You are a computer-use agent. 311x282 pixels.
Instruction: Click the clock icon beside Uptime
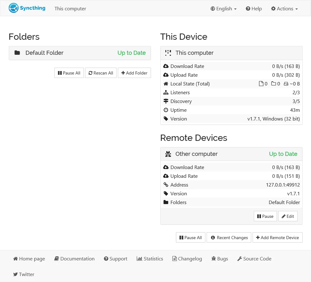tap(166, 110)
